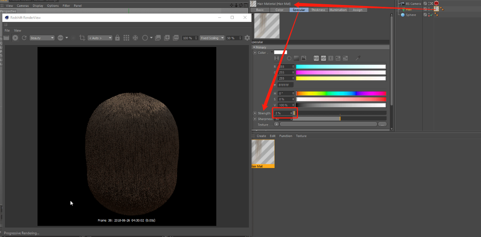The image size is (481, 237).
Task: Switch to the Thickness tab
Action: pos(318,10)
